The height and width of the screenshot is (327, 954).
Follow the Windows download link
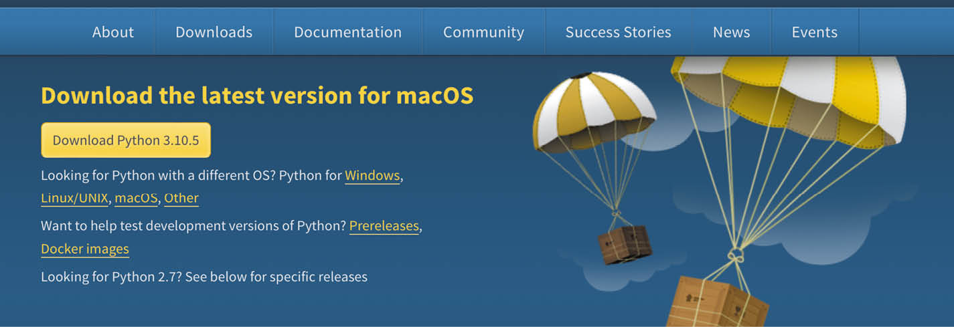[x=372, y=176]
